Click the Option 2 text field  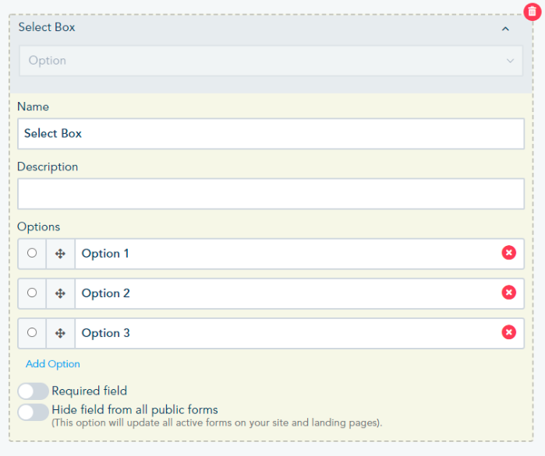[285, 293]
